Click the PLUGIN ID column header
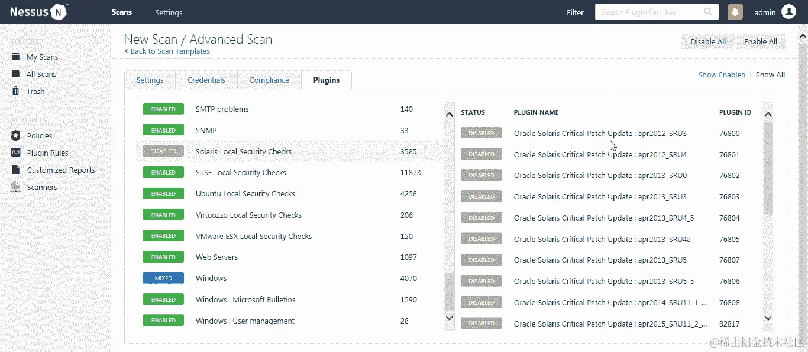This screenshot has height=352, width=808. pyautogui.click(x=735, y=112)
